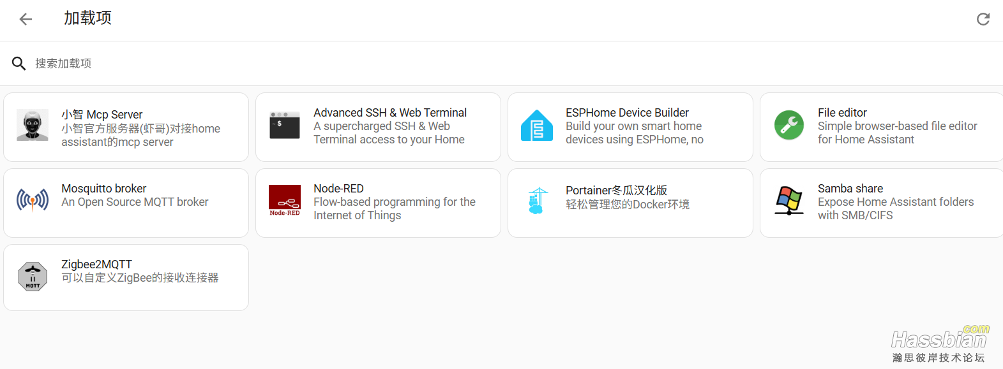The width and height of the screenshot is (1003, 369).
Task: Click the 小智 Mcp Server robot icon
Action: [33, 125]
